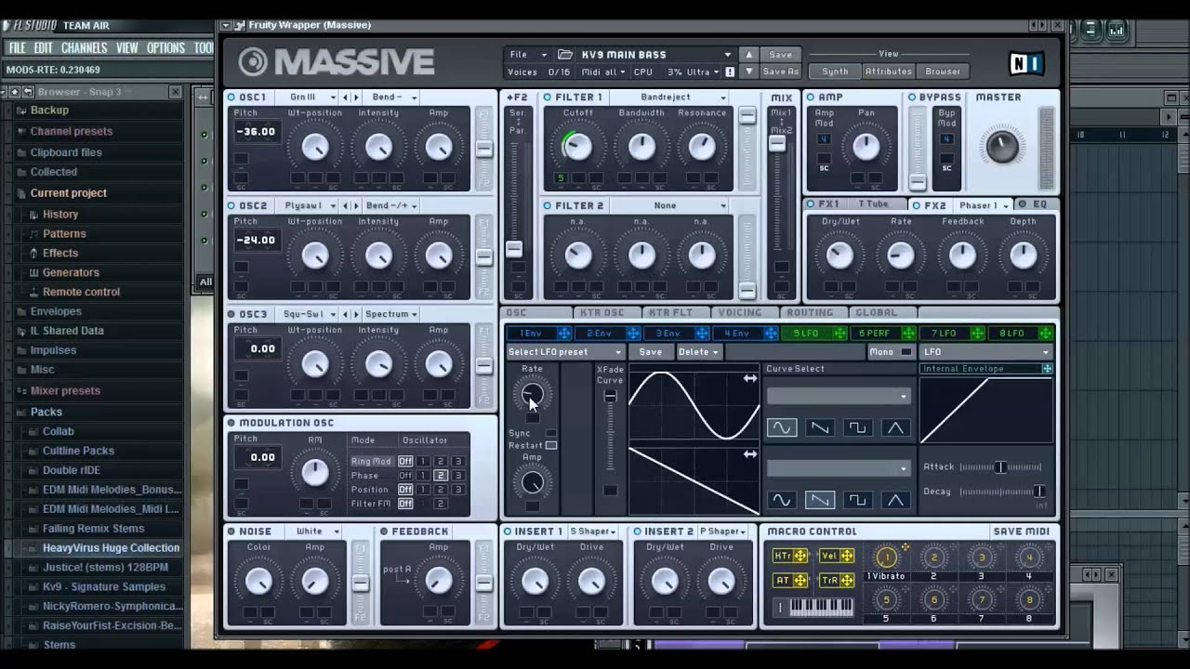Viewport: 1190px width, 669px height.
Task: Select the square wave in lower Curve Select
Action: click(857, 500)
